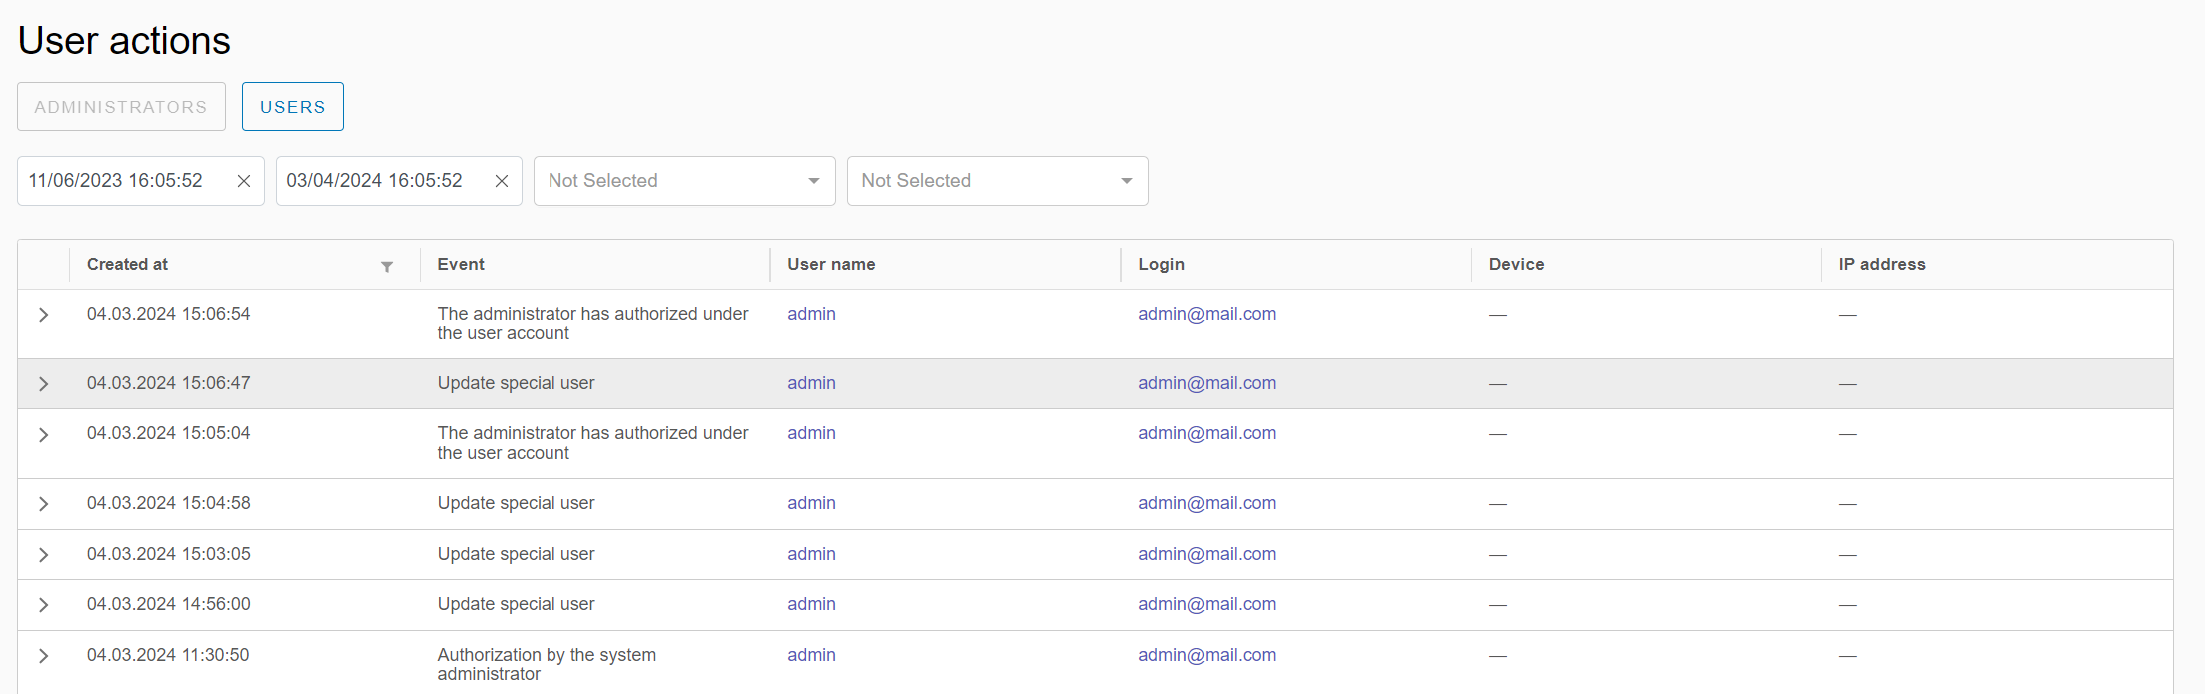Screen dimensions: 2205x694
Task: Open admin user link in first row
Action: [x=811, y=314]
